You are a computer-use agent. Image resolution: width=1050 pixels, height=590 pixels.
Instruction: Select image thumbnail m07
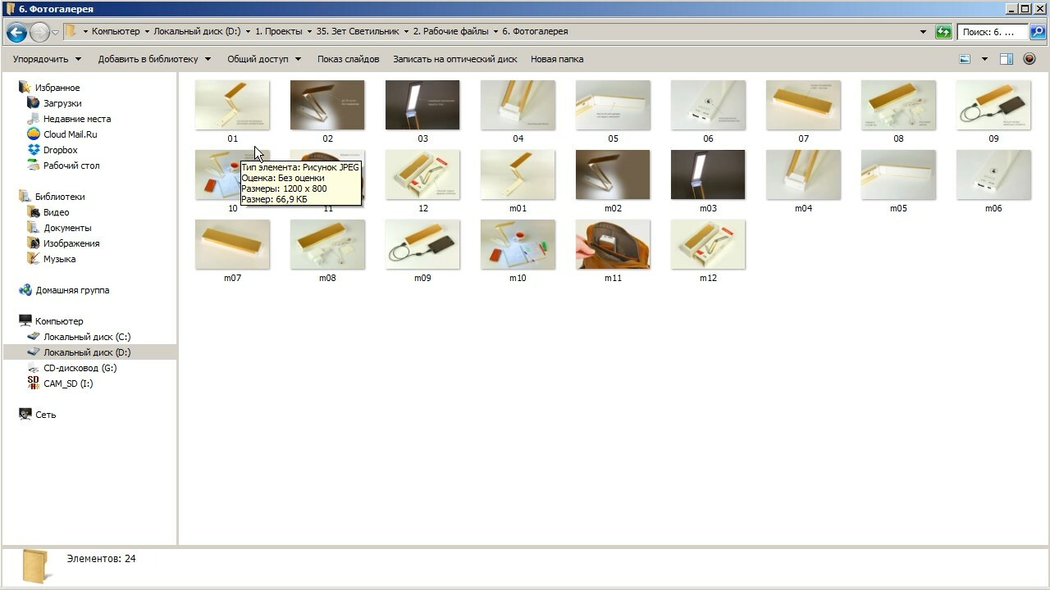[232, 244]
